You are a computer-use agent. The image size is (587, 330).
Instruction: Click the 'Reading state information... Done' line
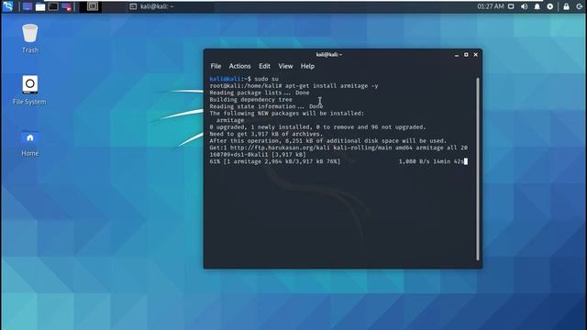pyautogui.click(x=266, y=106)
